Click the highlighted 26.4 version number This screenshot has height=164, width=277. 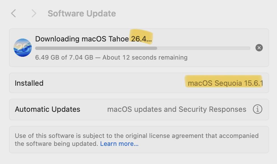tap(141, 39)
